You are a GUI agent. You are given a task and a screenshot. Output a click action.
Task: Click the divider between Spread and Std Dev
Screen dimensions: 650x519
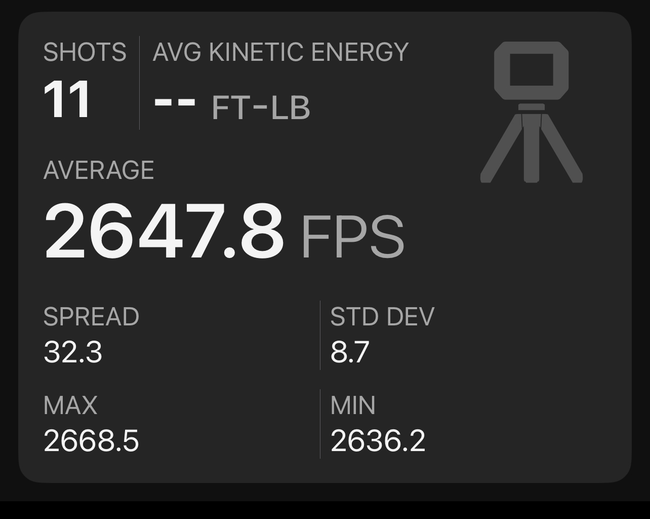click(x=320, y=335)
